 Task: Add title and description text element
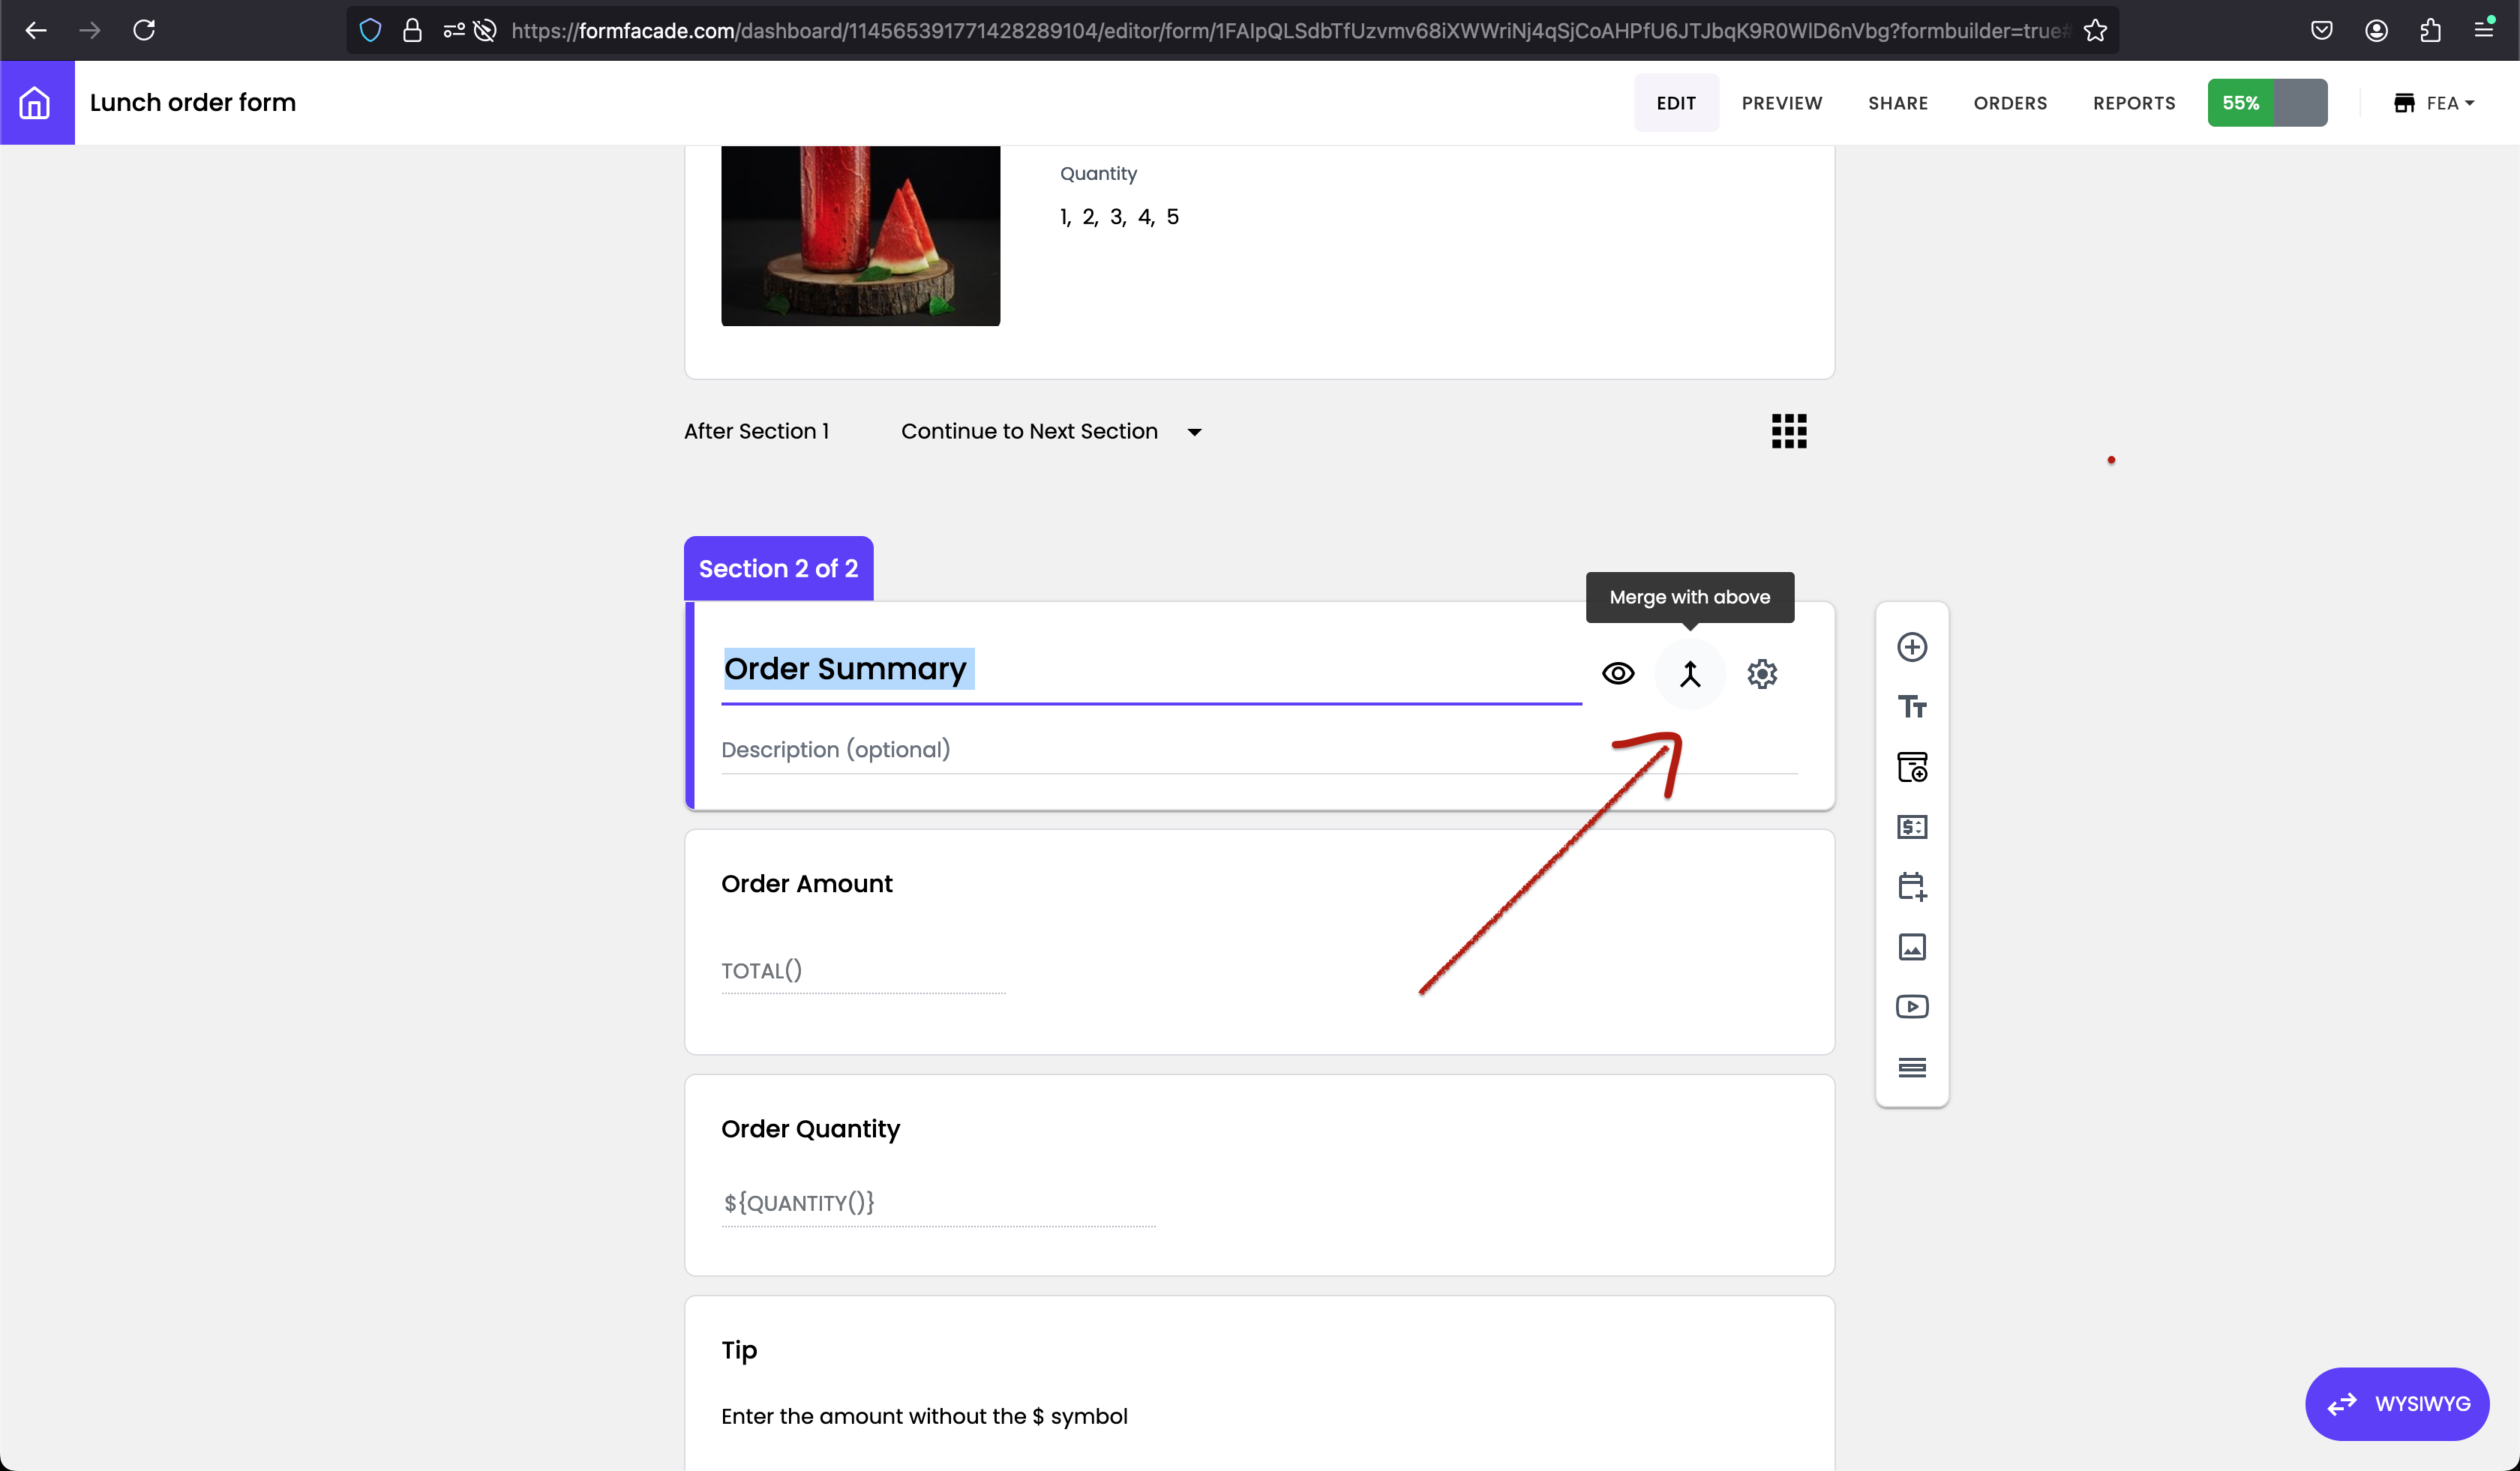coord(1911,708)
